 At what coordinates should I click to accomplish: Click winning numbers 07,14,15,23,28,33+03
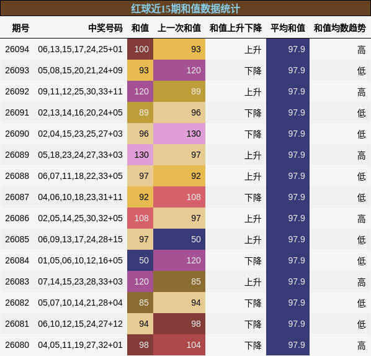(80, 281)
